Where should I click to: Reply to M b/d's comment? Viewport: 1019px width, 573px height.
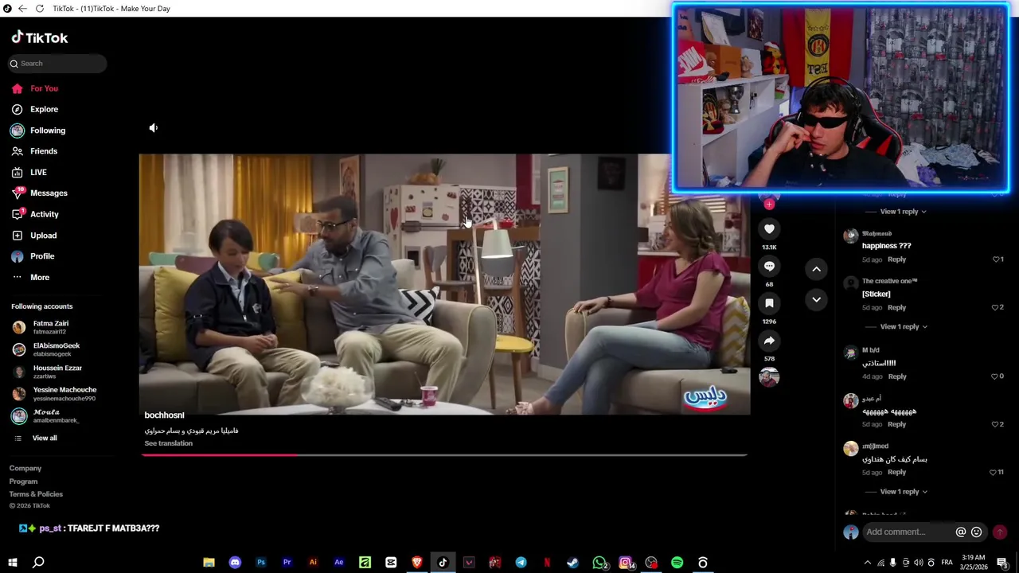pos(897,376)
